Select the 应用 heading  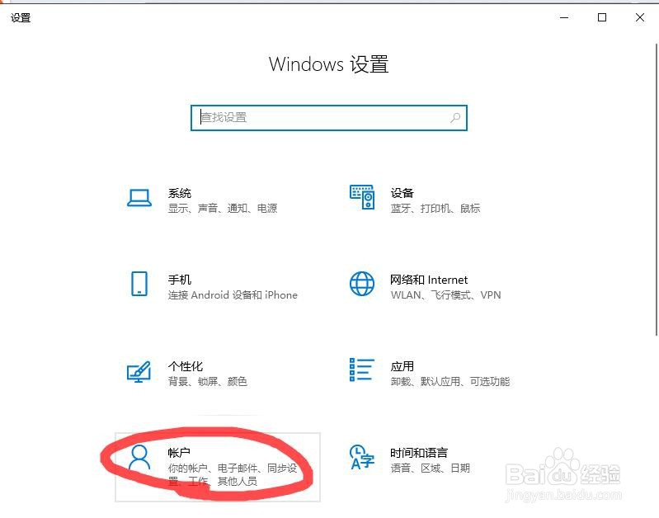(402, 366)
